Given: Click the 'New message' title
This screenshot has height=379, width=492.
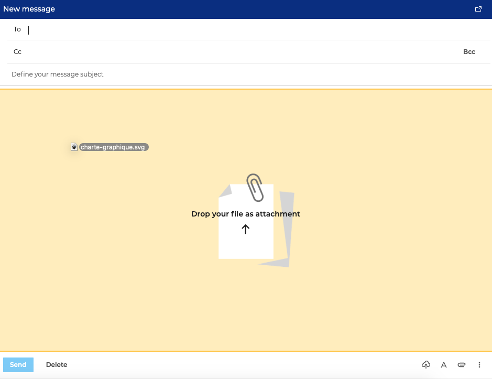Looking at the screenshot, I should (29, 9).
